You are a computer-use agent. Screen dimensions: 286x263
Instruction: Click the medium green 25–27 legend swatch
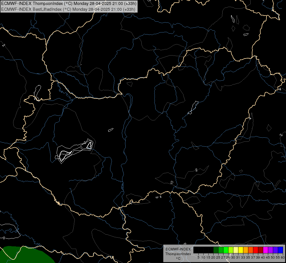(221, 250)
